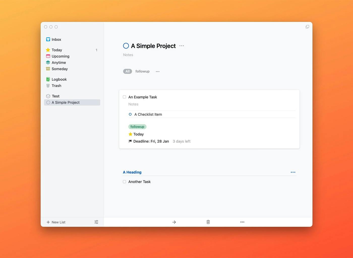Open sidebar filter settings icon
The height and width of the screenshot is (258, 353).
96,222
